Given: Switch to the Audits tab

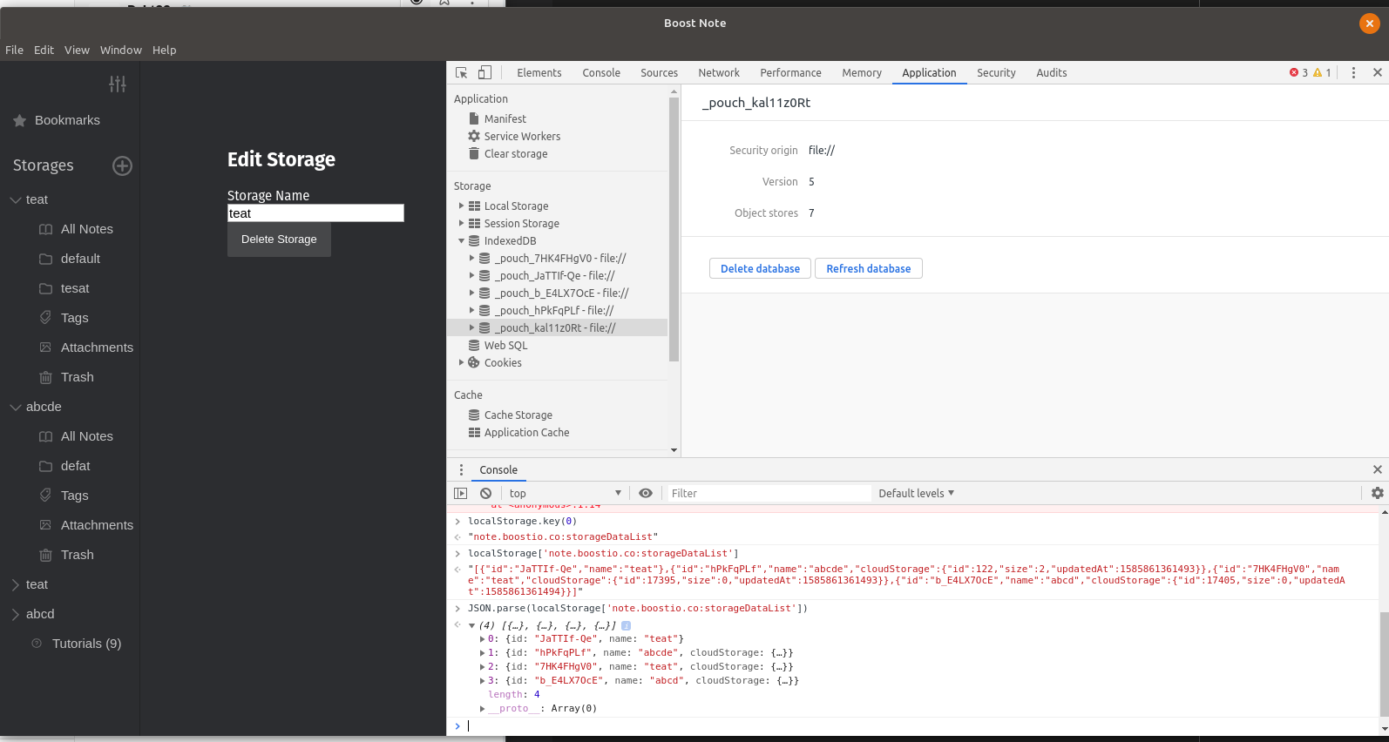Looking at the screenshot, I should coord(1051,73).
